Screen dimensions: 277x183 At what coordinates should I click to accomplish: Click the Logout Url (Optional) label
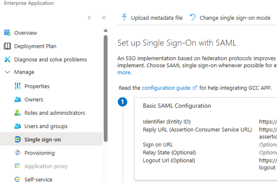pos(169,160)
